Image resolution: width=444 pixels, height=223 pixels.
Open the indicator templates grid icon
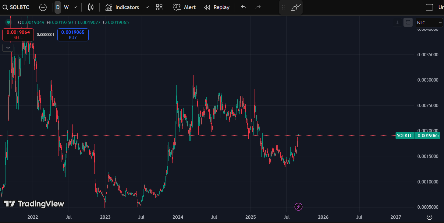[x=159, y=7]
